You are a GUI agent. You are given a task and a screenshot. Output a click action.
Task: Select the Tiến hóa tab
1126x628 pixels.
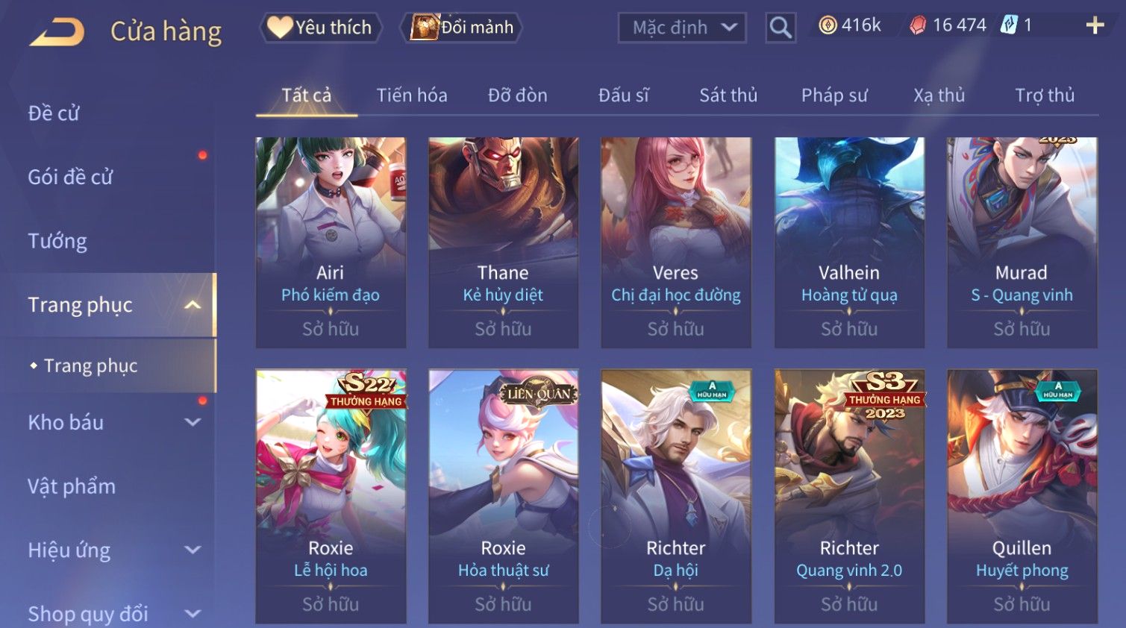pos(412,95)
